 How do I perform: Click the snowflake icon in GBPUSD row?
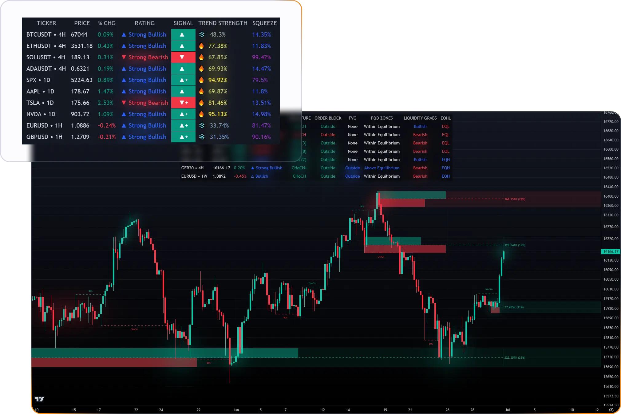pyautogui.click(x=202, y=137)
